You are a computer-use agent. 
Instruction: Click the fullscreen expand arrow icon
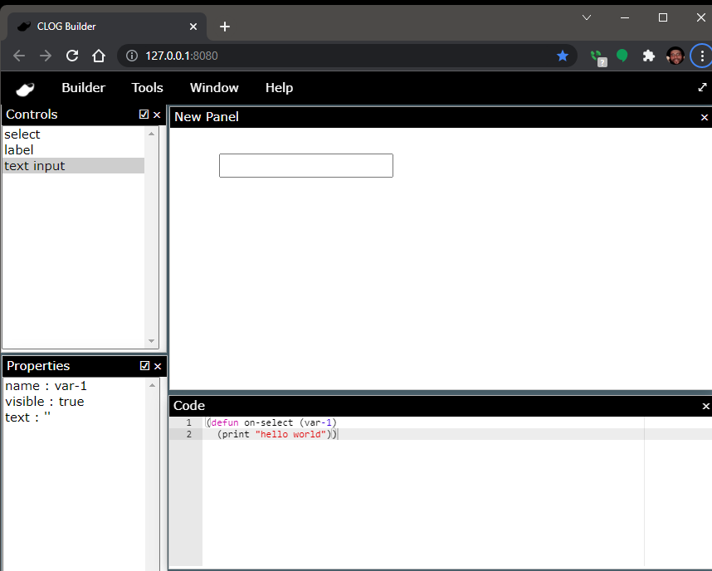pyautogui.click(x=702, y=87)
